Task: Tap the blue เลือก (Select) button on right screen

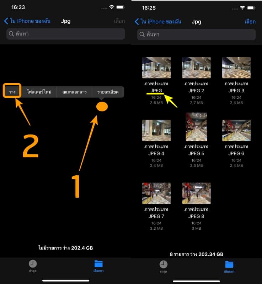Action: pyautogui.click(x=250, y=22)
